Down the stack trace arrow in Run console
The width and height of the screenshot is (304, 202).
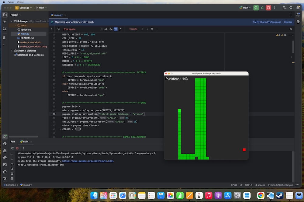click(12, 159)
